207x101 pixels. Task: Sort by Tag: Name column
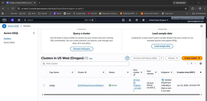click(72, 72)
